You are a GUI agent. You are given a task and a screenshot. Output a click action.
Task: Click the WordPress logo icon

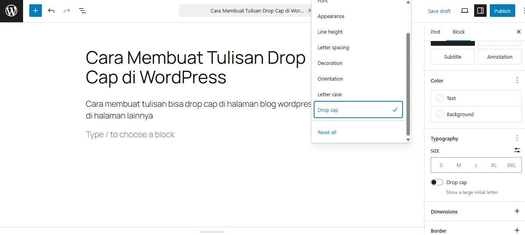[11, 11]
